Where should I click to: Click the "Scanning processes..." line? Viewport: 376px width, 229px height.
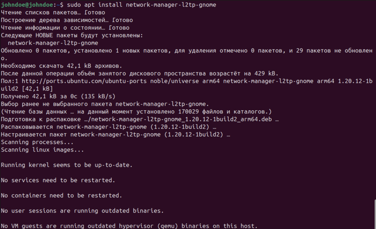(37, 142)
